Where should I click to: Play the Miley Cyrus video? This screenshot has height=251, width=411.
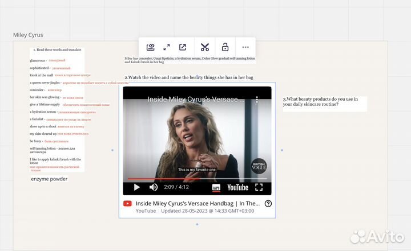click(136, 187)
